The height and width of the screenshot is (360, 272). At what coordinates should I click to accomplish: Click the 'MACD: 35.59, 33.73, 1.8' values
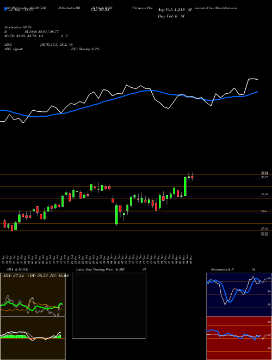[23, 36]
